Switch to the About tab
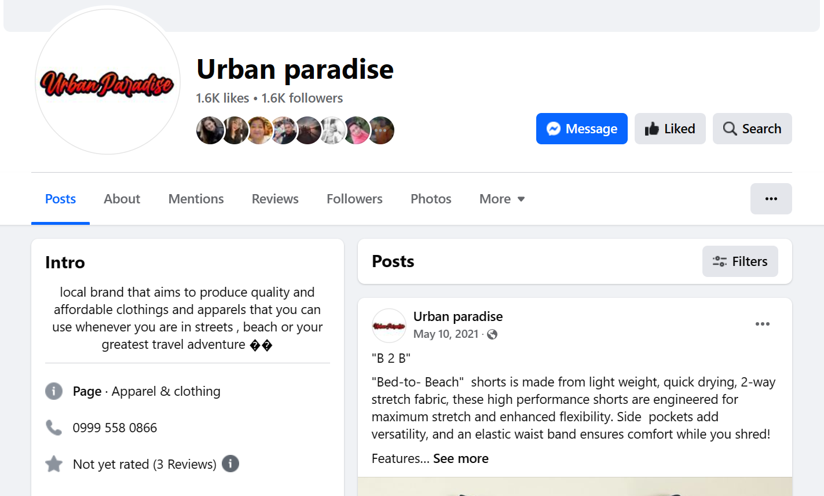824x496 pixels. pyautogui.click(x=122, y=199)
